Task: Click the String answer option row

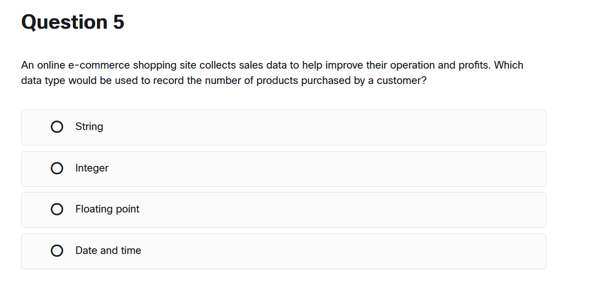Action: pyautogui.click(x=283, y=127)
